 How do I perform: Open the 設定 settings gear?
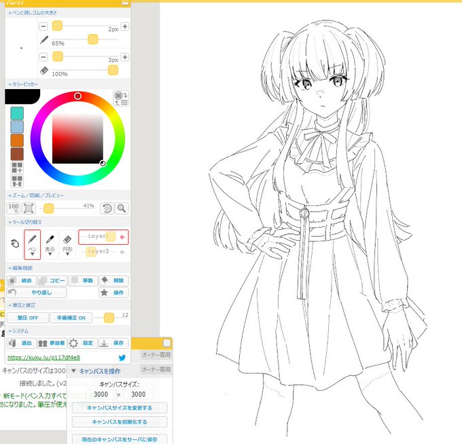[83, 343]
